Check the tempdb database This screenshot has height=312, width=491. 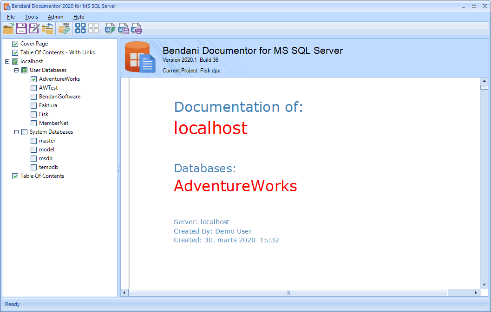point(34,167)
